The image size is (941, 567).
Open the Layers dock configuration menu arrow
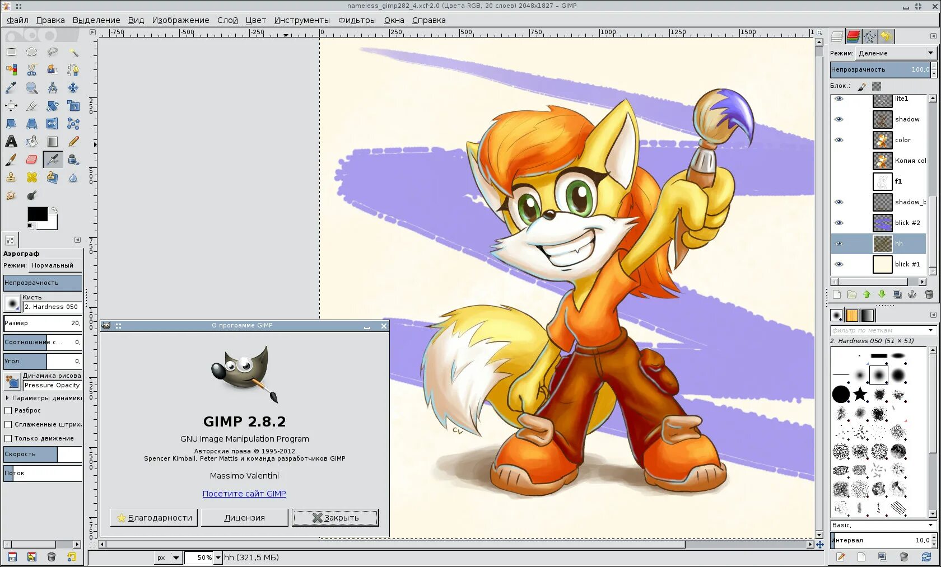point(933,36)
